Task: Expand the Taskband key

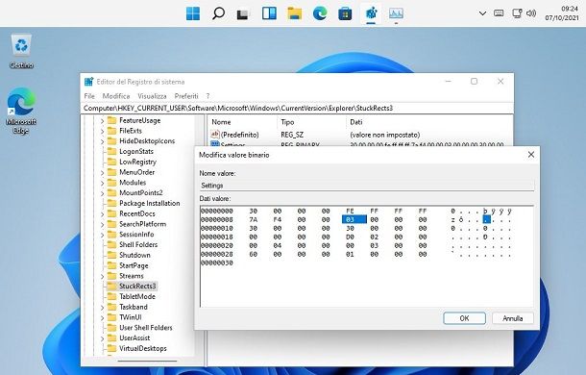Action: [x=102, y=308]
